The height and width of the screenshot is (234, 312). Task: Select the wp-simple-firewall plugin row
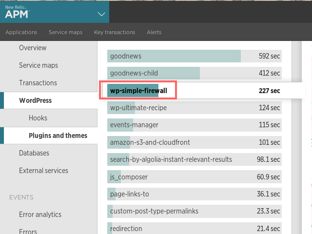(x=195, y=91)
